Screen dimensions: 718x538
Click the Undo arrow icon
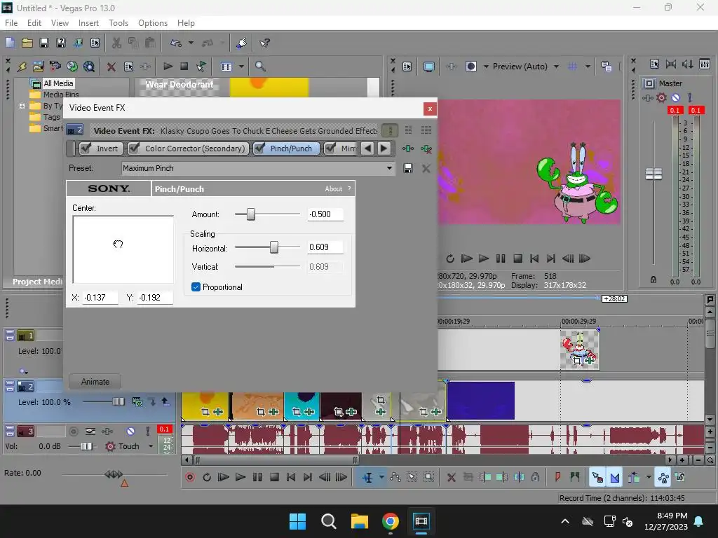(176, 43)
